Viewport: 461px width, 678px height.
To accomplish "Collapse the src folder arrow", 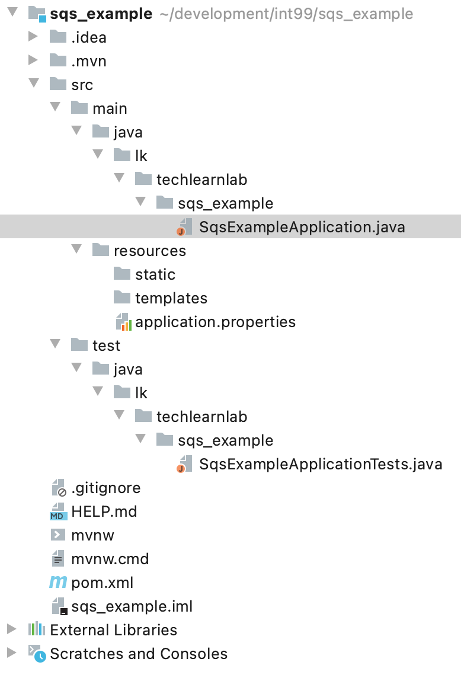I will click(34, 82).
